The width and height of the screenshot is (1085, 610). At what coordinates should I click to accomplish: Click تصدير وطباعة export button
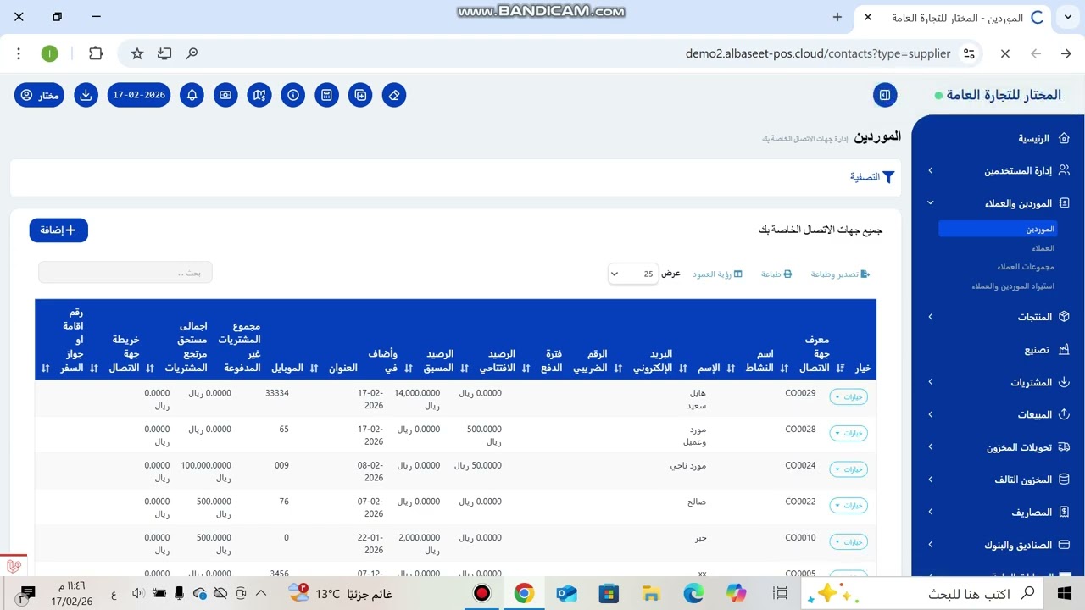[x=840, y=274]
